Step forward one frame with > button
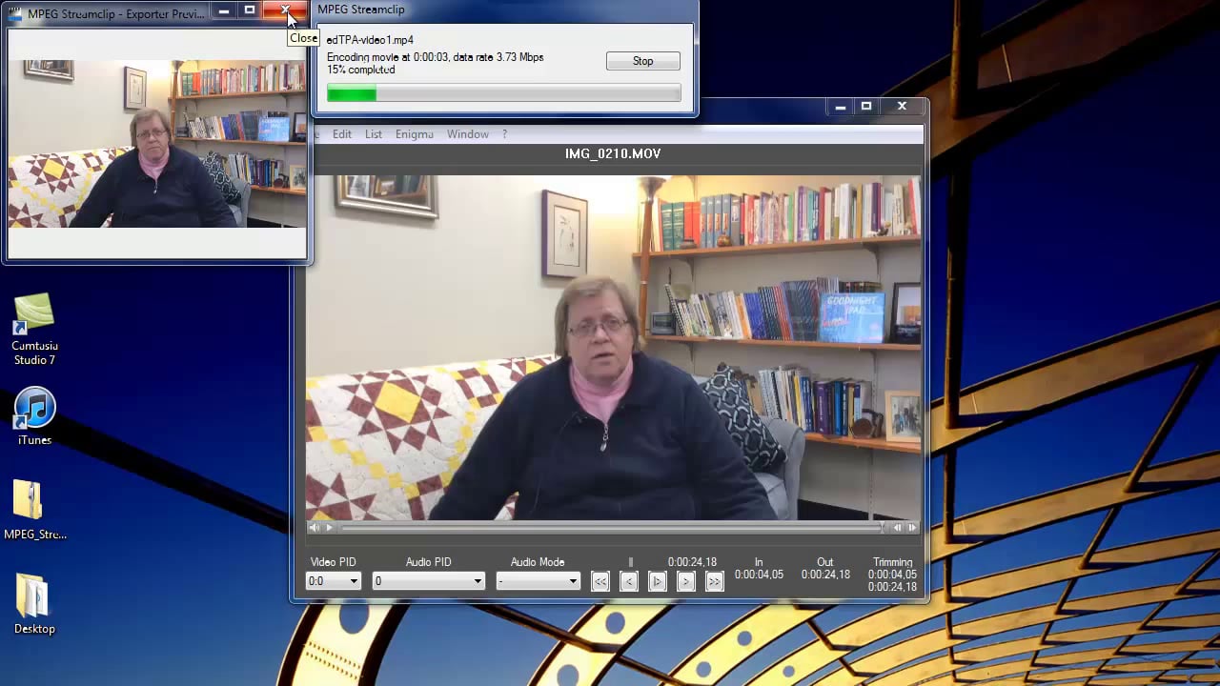This screenshot has width=1220, height=686. (x=686, y=581)
